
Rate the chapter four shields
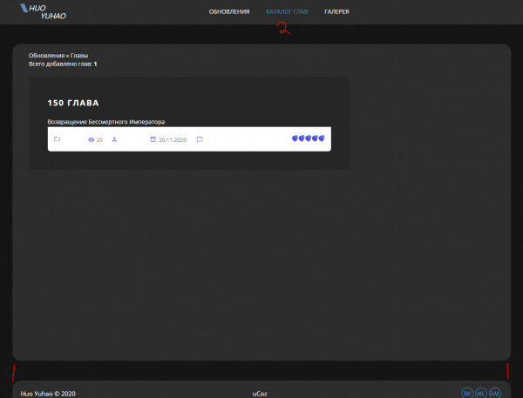315,138
